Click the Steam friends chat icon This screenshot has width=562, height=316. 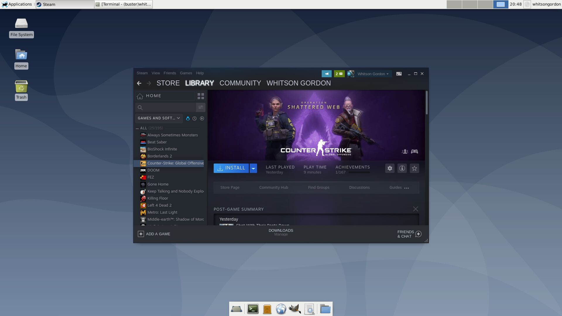pos(418,234)
